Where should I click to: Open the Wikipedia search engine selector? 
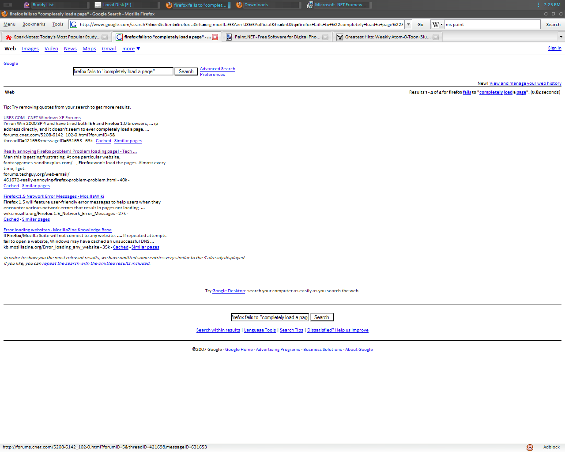(437, 24)
